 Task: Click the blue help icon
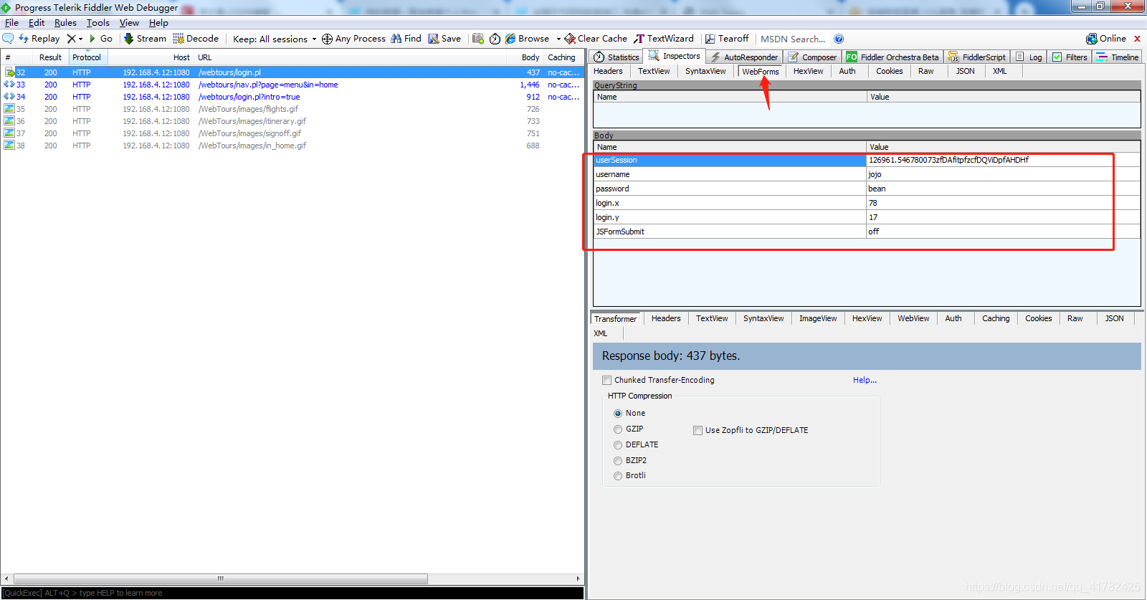tap(839, 39)
